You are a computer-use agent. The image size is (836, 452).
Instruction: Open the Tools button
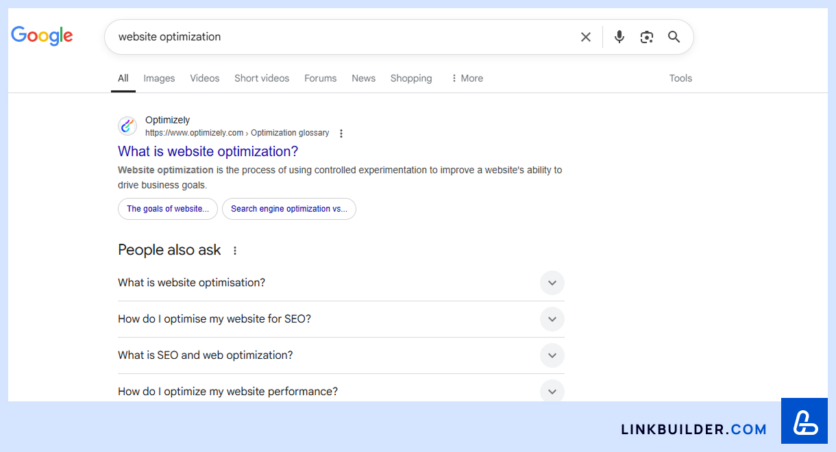[x=680, y=78]
